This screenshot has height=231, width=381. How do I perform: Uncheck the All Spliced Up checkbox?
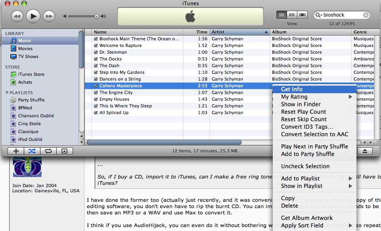[96, 113]
